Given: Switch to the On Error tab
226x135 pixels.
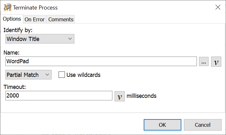Looking at the screenshot, I should pyautogui.click(x=35, y=19).
